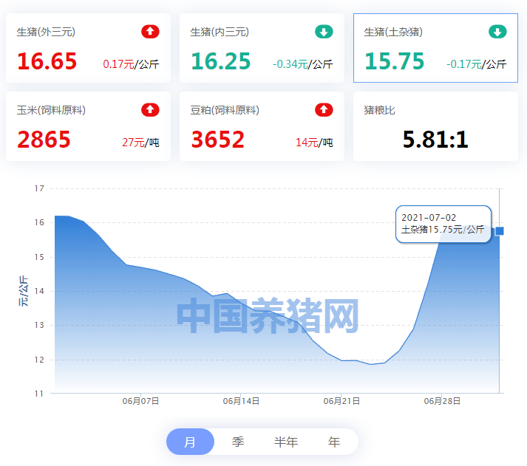Click green down arrow on 生猪(土杂猪) card

point(497,32)
